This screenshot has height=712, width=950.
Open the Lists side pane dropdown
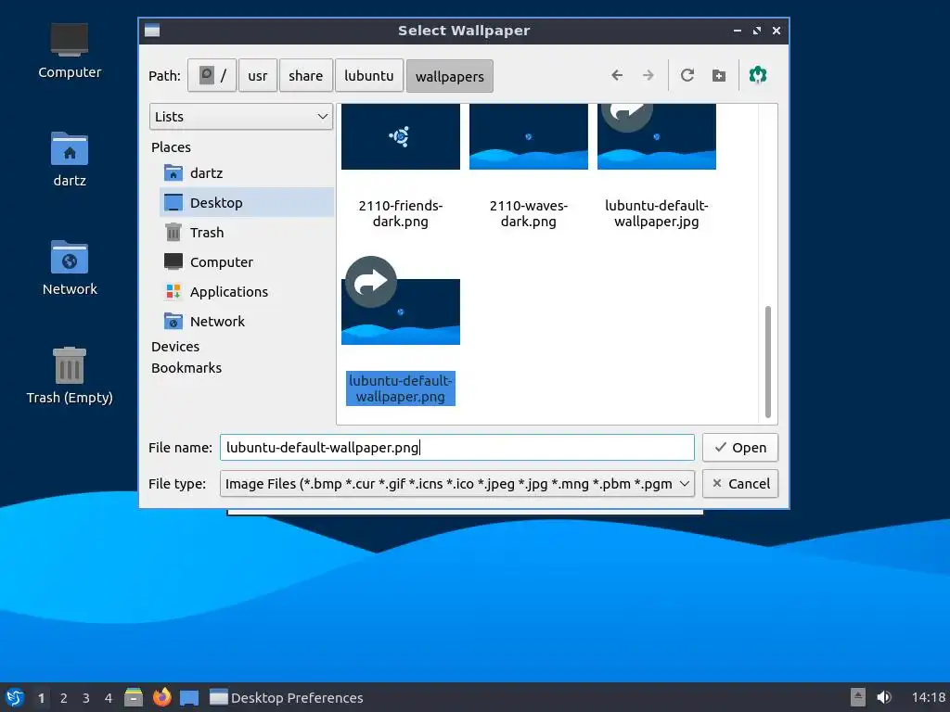point(241,116)
